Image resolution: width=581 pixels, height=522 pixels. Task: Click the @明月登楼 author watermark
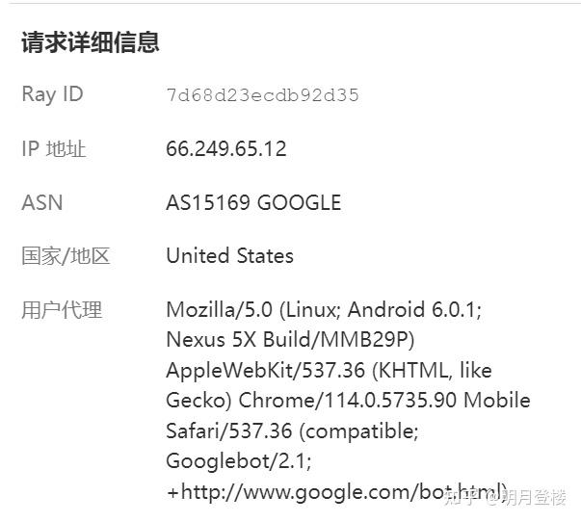[528, 497]
